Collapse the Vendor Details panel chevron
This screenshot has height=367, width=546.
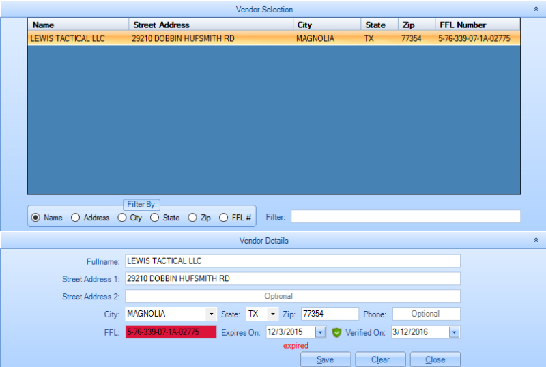536,240
